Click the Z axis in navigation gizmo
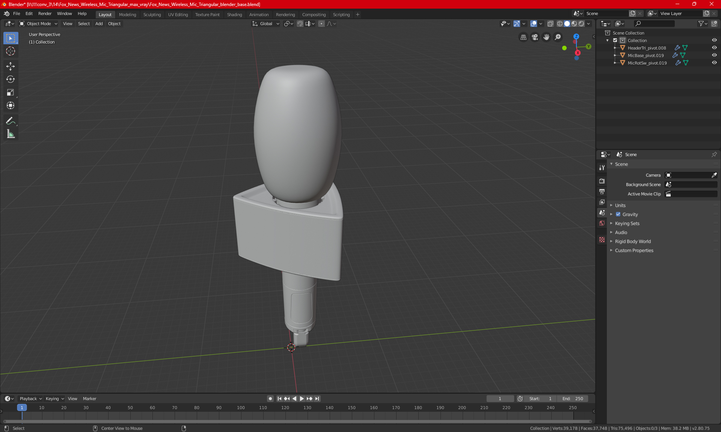The width and height of the screenshot is (721, 432). tap(576, 36)
